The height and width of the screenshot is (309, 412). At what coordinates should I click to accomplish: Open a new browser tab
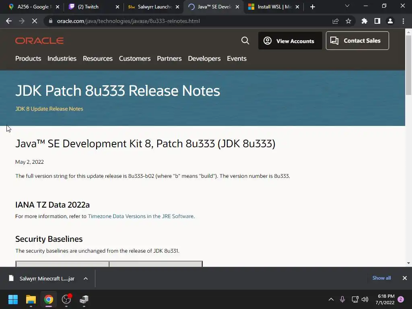click(312, 7)
